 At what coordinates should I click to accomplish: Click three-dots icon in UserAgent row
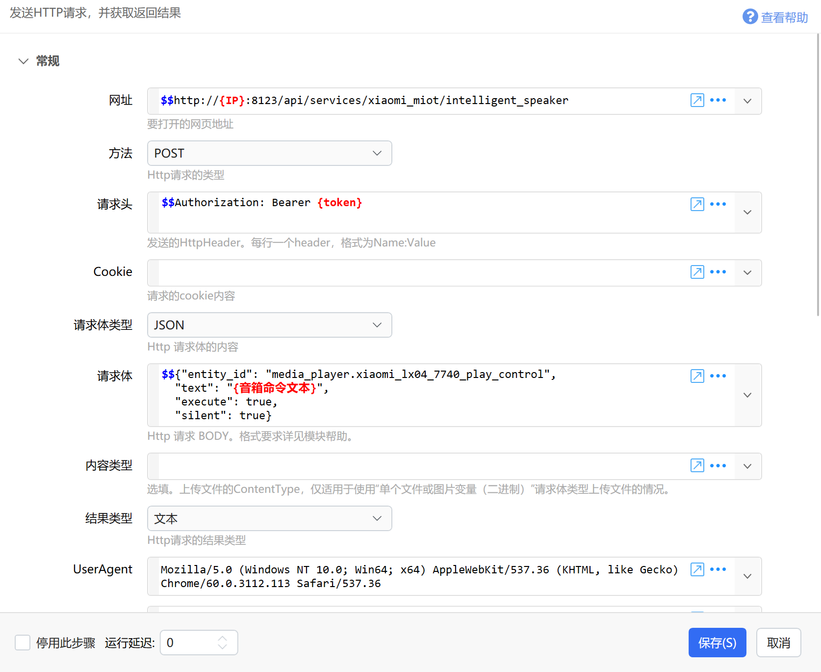point(718,569)
